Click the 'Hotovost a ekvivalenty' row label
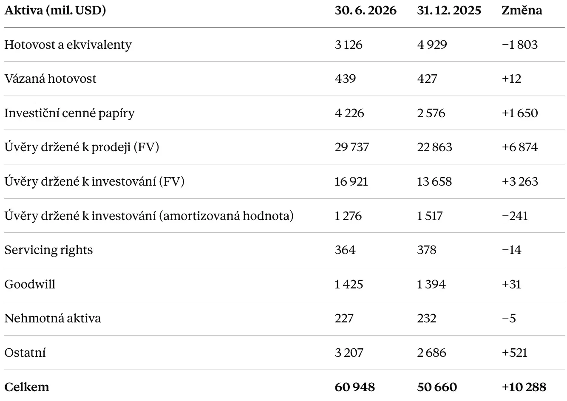This screenshot has height=401, width=567. pyautogui.click(x=68, y=45)
